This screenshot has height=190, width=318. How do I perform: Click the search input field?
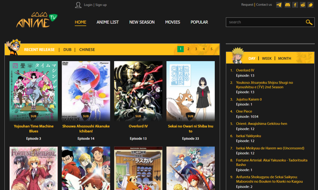265,22
